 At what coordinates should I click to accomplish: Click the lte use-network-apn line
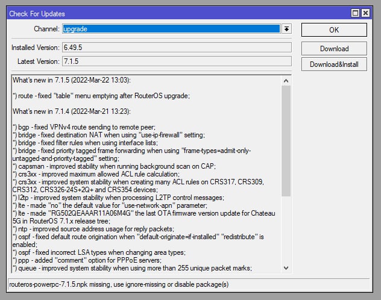pos(110,205)
